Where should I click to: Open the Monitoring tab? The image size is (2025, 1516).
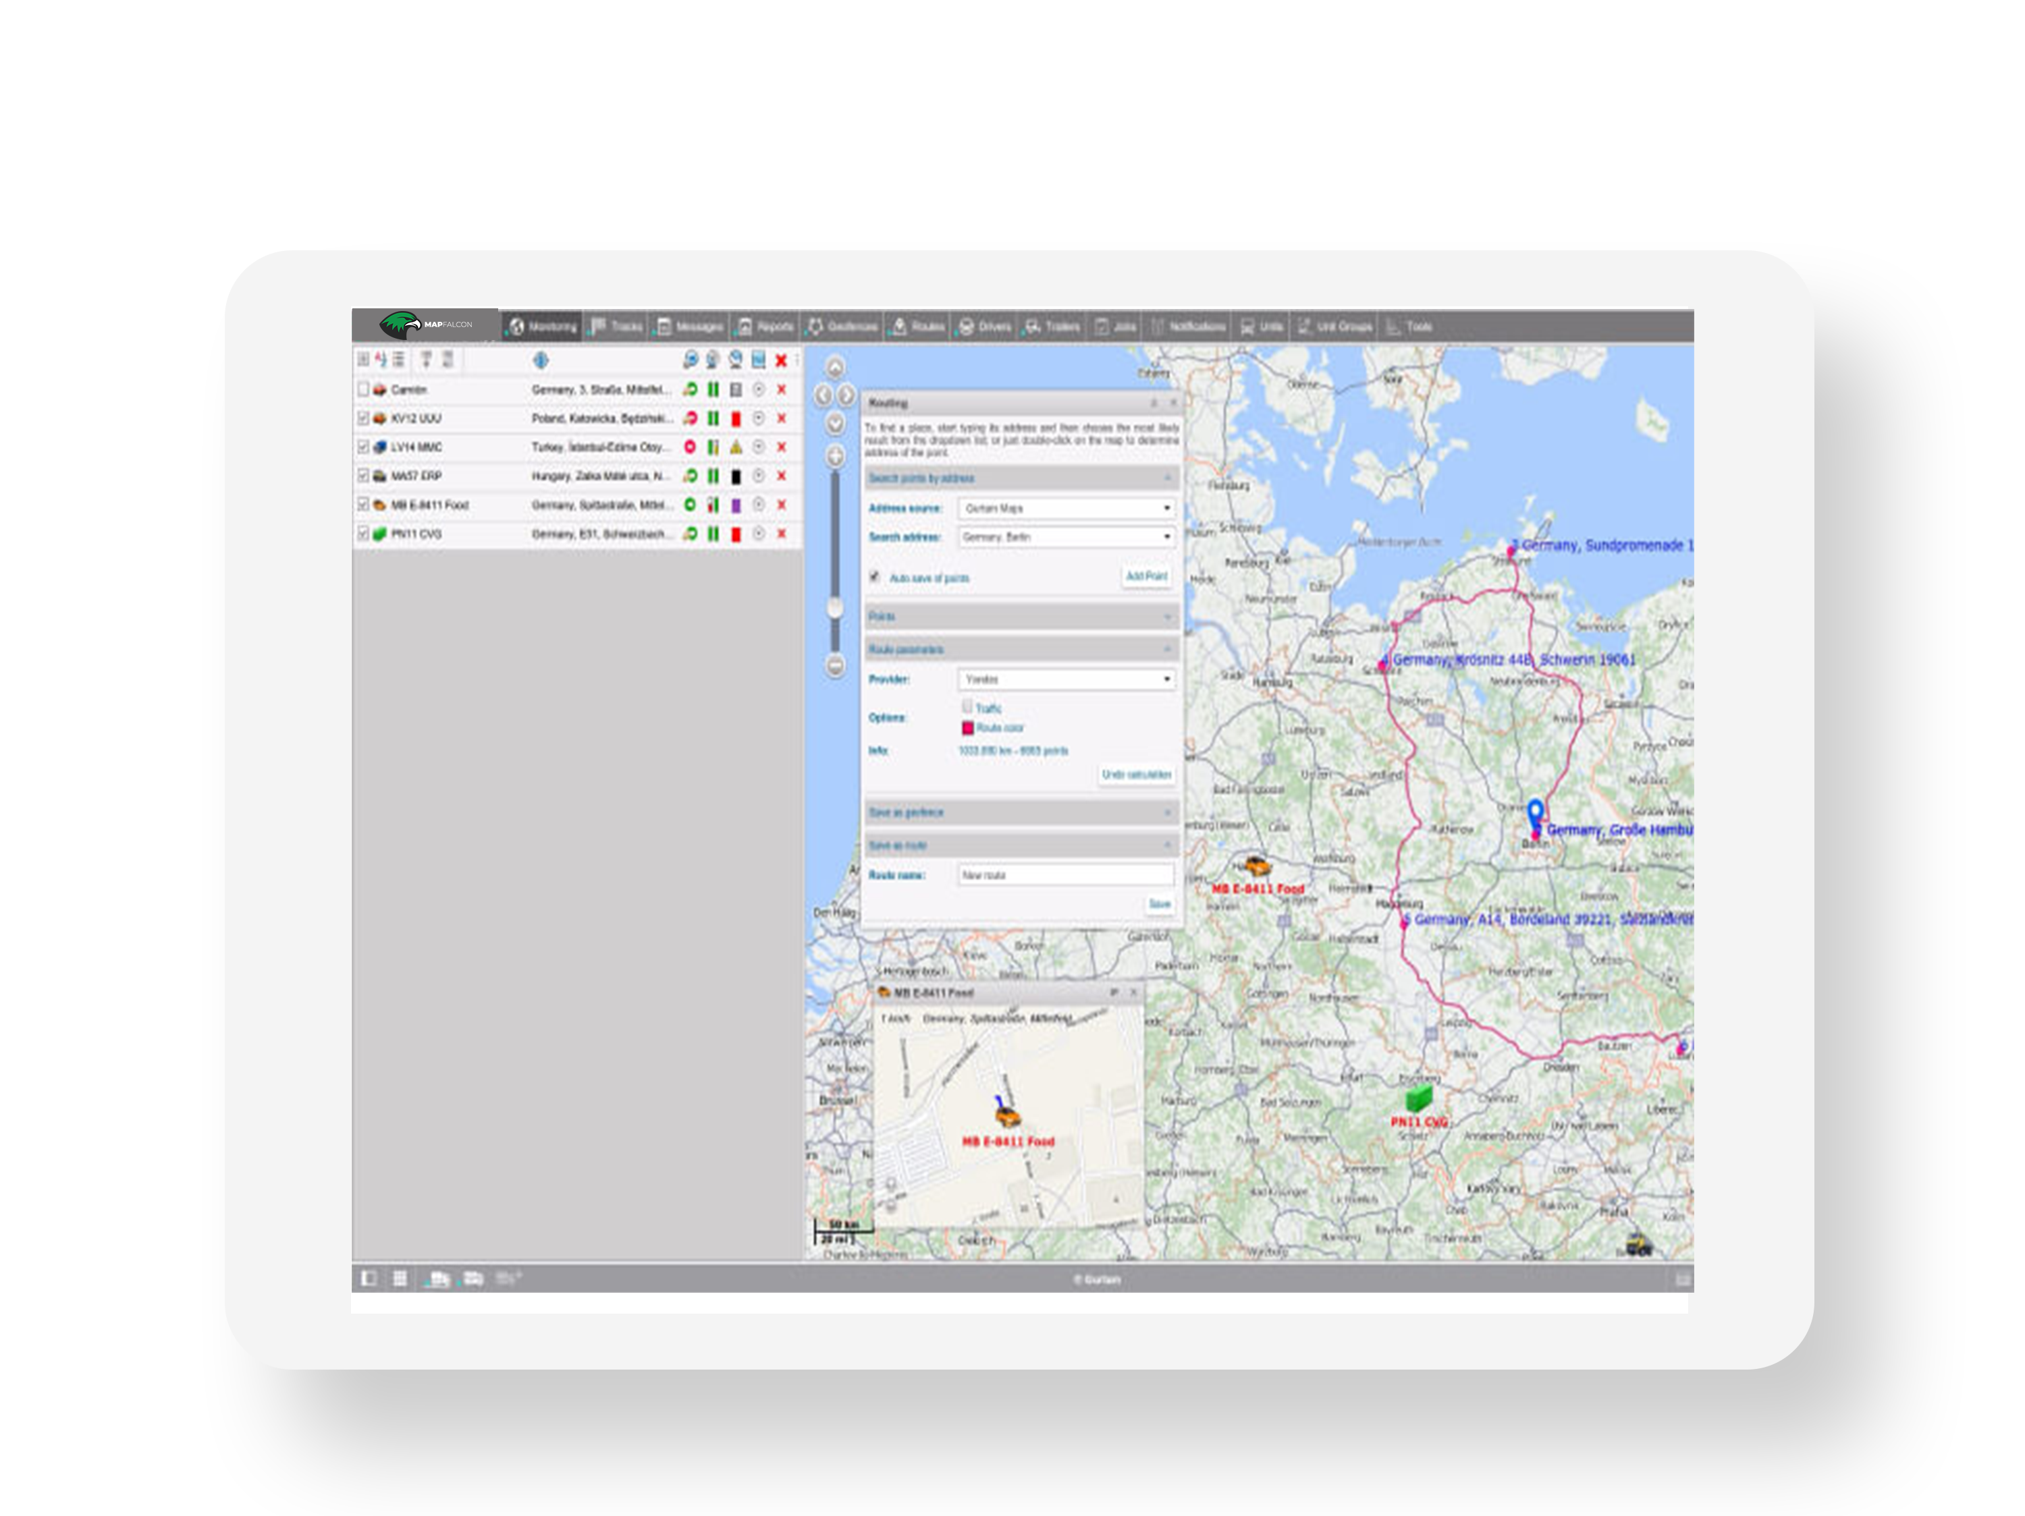543,327
